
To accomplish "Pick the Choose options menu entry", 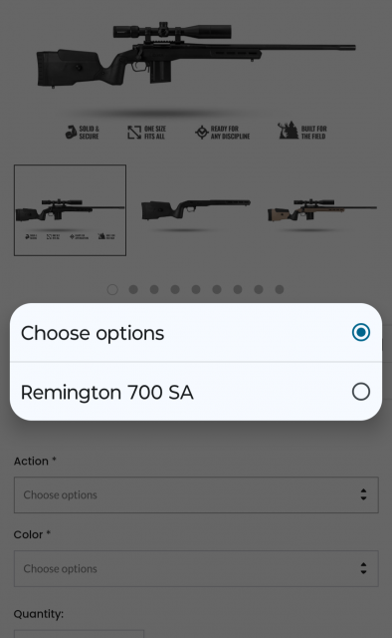I will [x=196, y=332].
